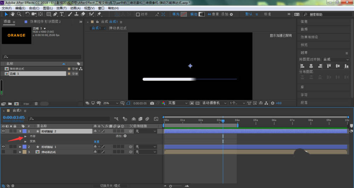Select the Zoom magnifier tool
Viewport: 354px width, 188px height.
19,14
